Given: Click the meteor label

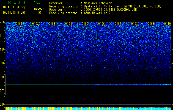Looking at the screenshot, I should [x=39, y=9].
